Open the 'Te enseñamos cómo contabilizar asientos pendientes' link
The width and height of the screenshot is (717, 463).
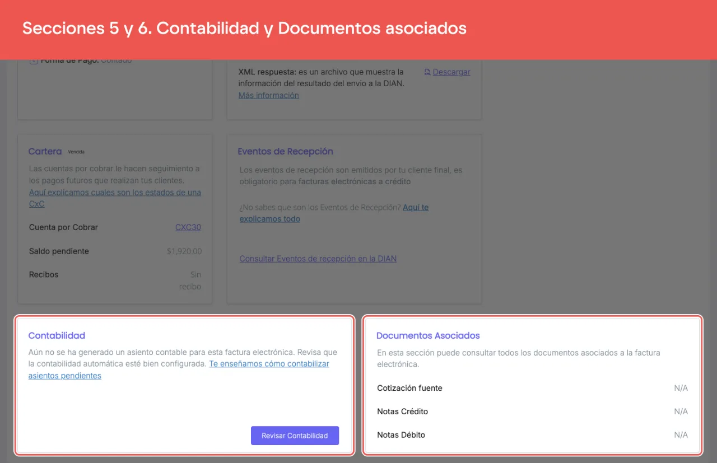pos(179,370)
